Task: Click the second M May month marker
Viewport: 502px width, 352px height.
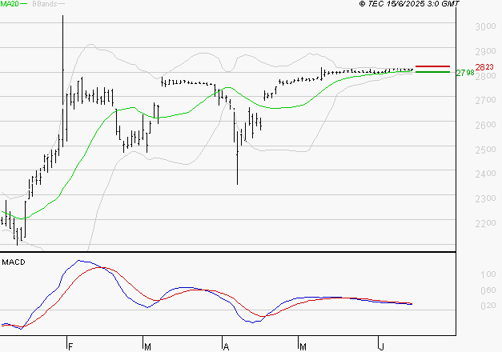Action: pyautogui.click(x=303, y=346)
